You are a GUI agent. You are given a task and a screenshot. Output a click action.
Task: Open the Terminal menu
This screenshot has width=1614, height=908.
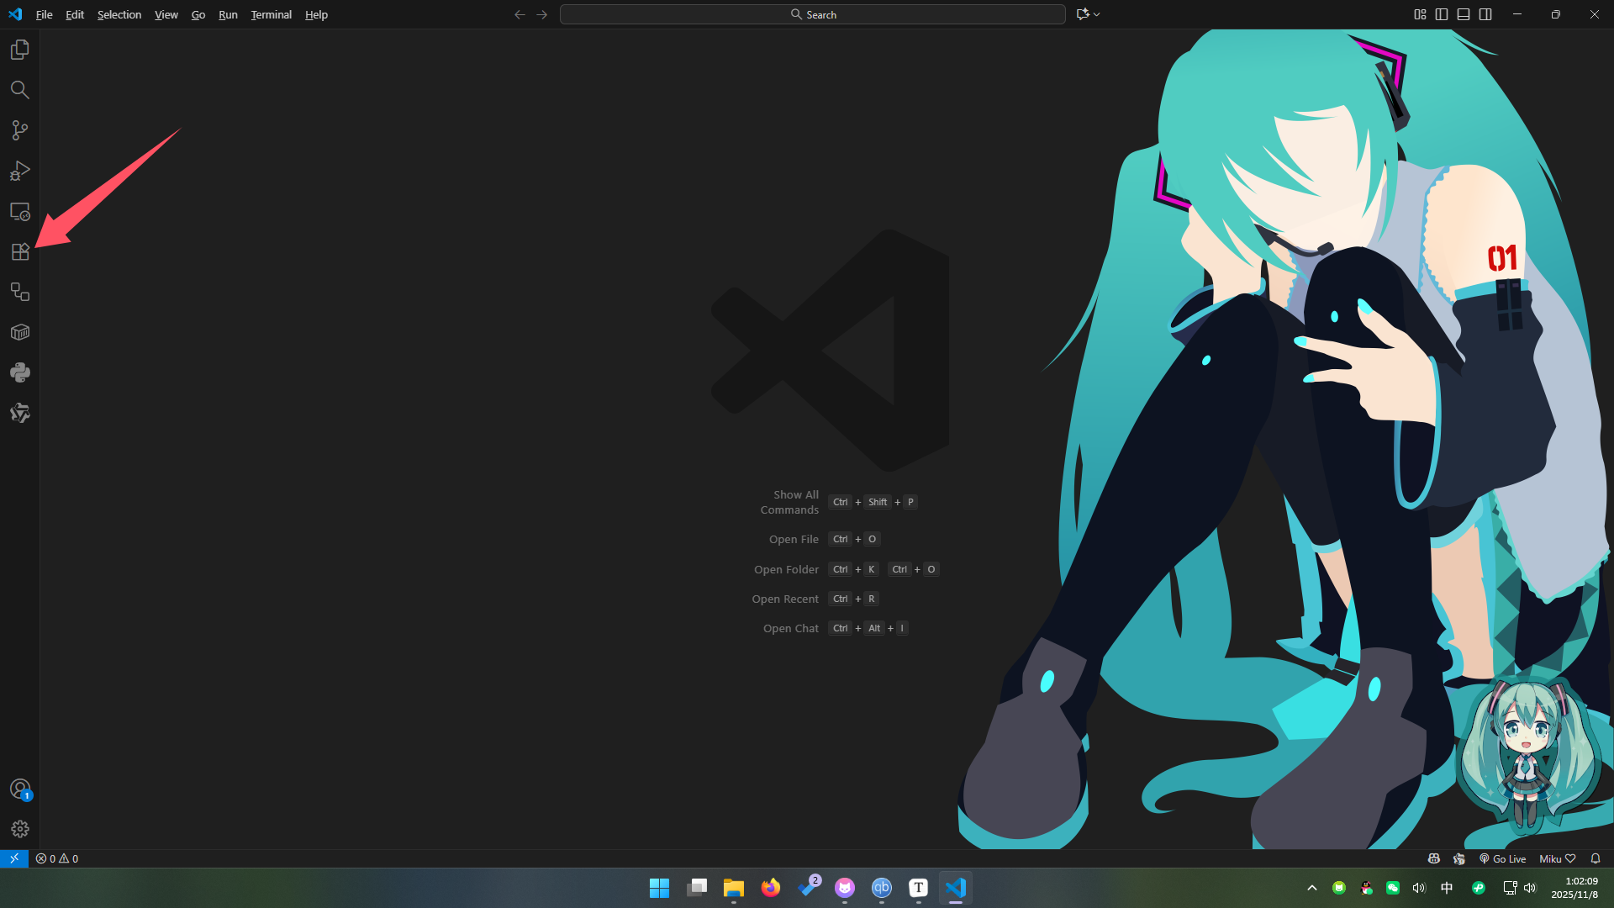(x=271, y=14)
